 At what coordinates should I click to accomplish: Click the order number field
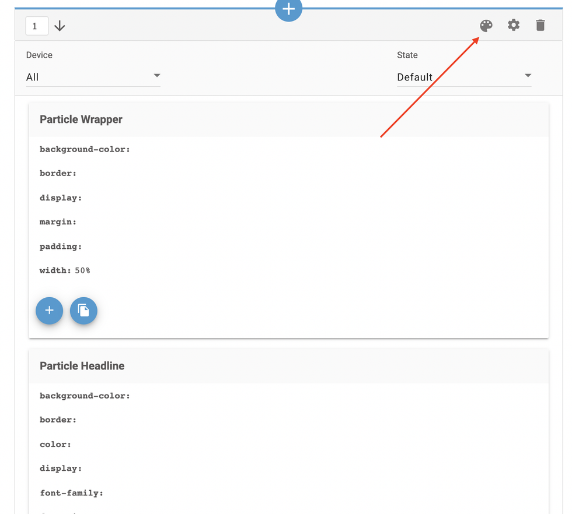pyautogui.click(x=36, y=26)
